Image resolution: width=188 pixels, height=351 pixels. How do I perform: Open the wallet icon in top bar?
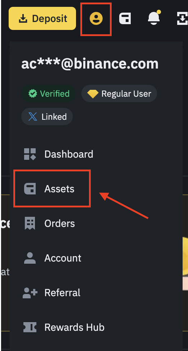point(125,18)
